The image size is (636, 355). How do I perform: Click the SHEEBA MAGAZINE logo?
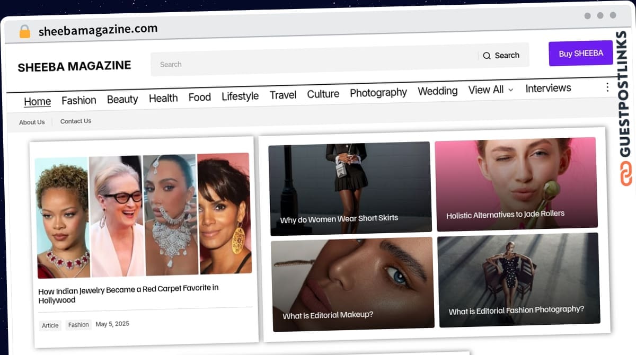pos(74,66)
